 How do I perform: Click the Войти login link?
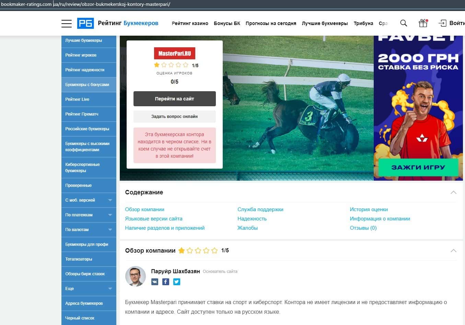click(x=457, y=23)
